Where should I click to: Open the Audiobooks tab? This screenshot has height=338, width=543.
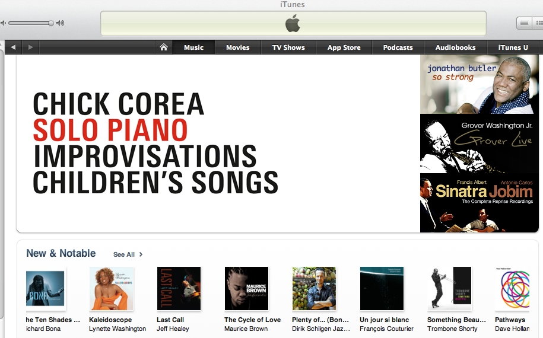[x=455, y=47]
